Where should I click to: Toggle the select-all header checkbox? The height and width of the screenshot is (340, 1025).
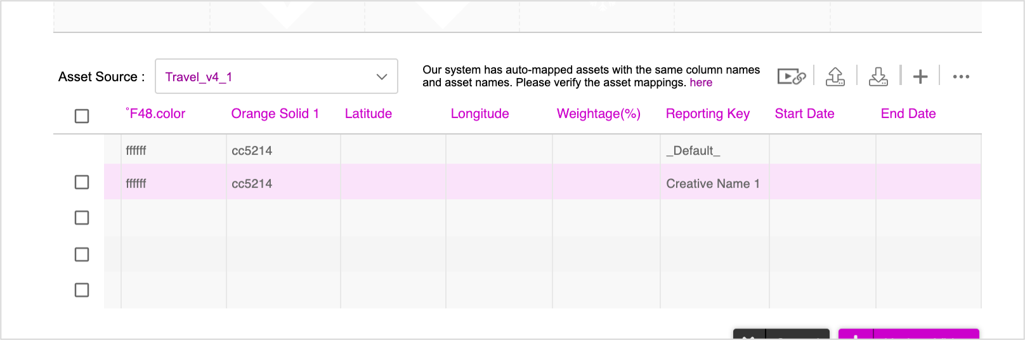coord(82,116)
